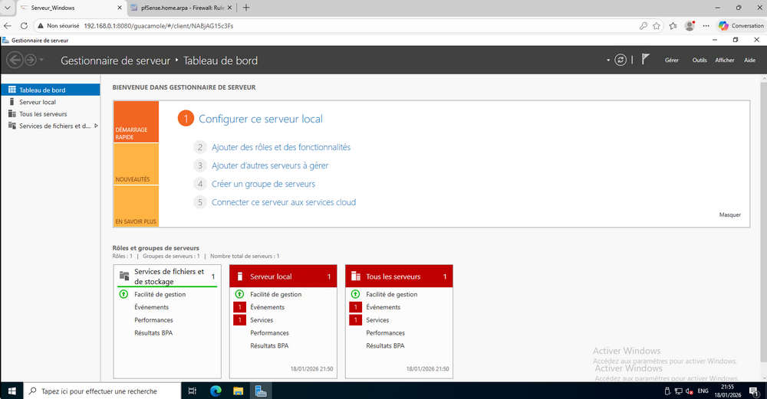The image size is (767, 399).
Task: Select Serveur local in the left pane
Action: pyautogui.click(x=38, y=102)
